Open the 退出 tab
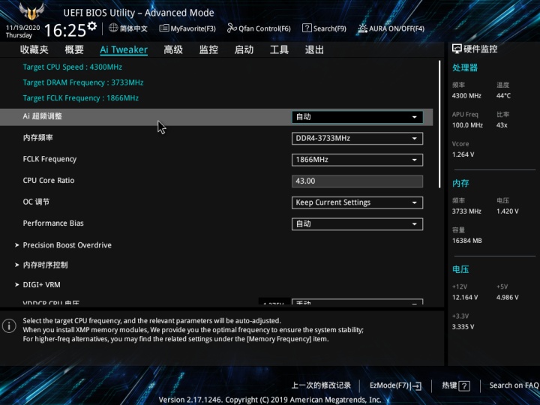The width and height of the screenshot is (540, 405). pos(314,49)
